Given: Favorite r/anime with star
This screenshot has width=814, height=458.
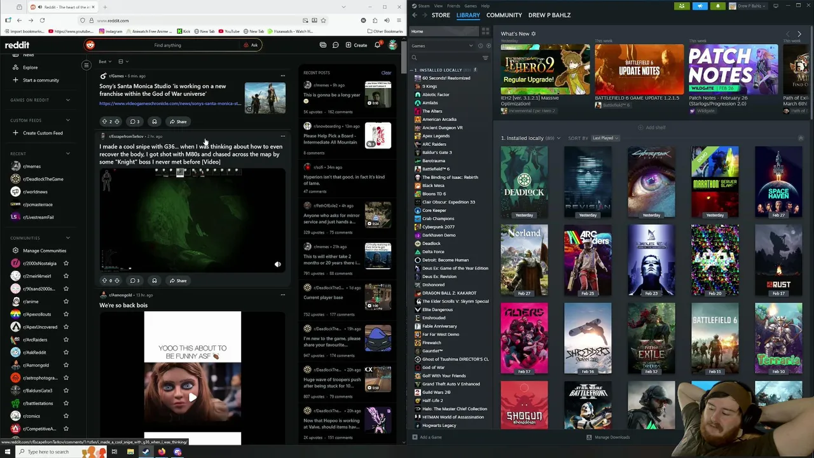Looking at the screenshot, I should (x=66, y=302).
